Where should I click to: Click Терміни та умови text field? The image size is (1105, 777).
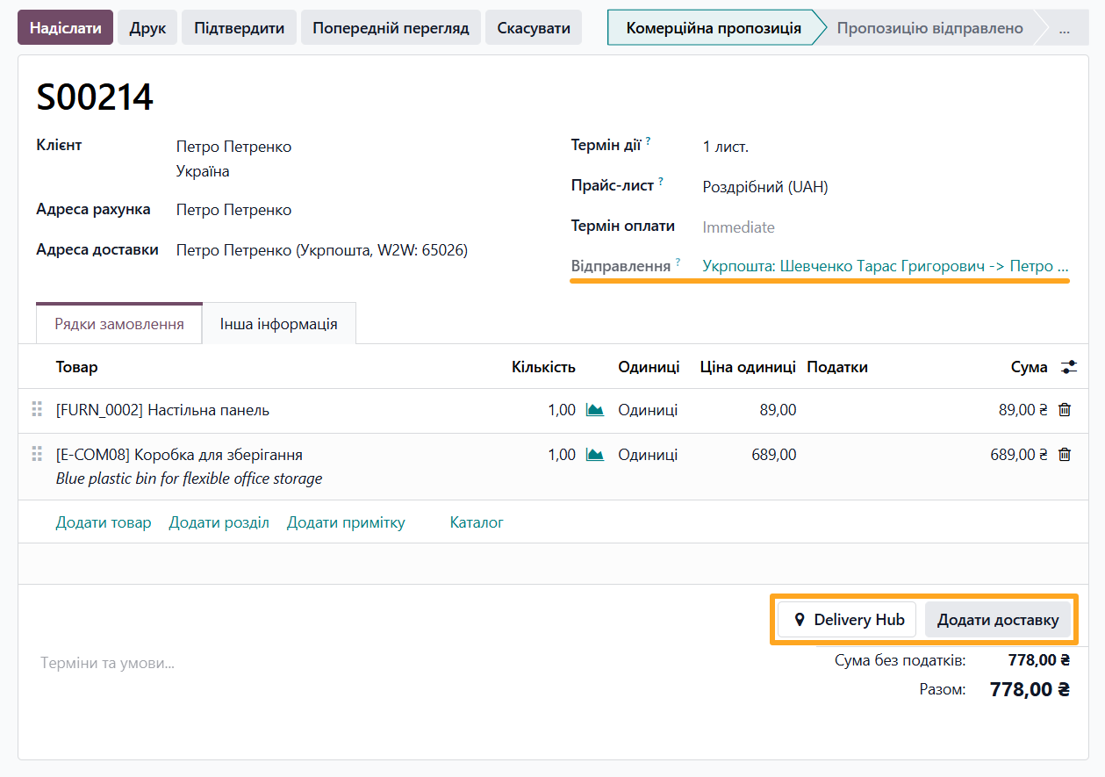(x=107, y=663)
